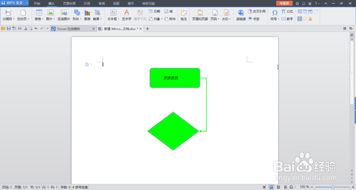Switch to the 审阅 ribbon tab
This screenshot has width=356, height=190.
[x=101, y=4]
